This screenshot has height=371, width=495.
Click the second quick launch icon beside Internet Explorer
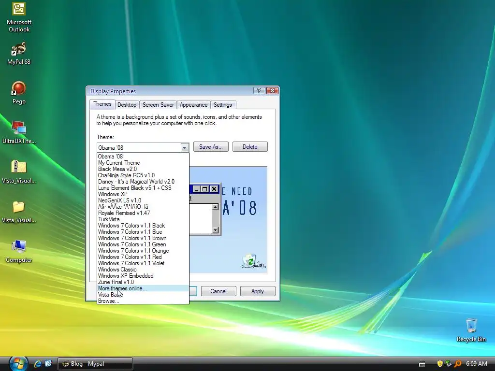coord(48,364)
